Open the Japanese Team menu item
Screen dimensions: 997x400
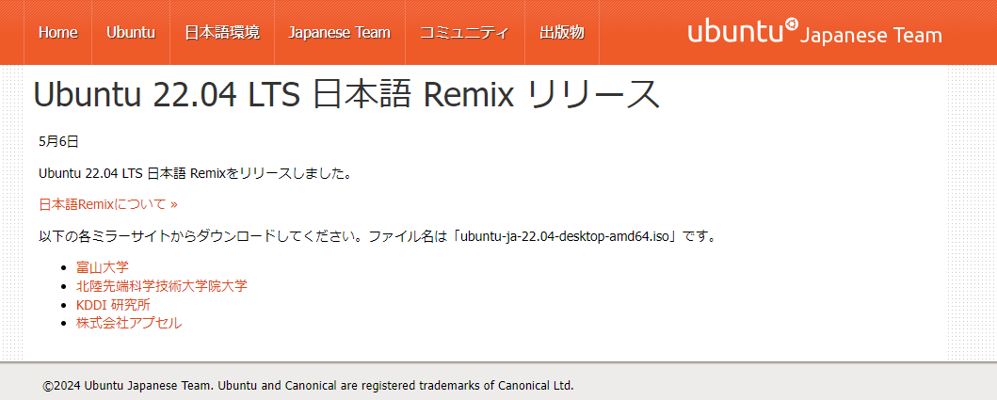tap(340, 32)
